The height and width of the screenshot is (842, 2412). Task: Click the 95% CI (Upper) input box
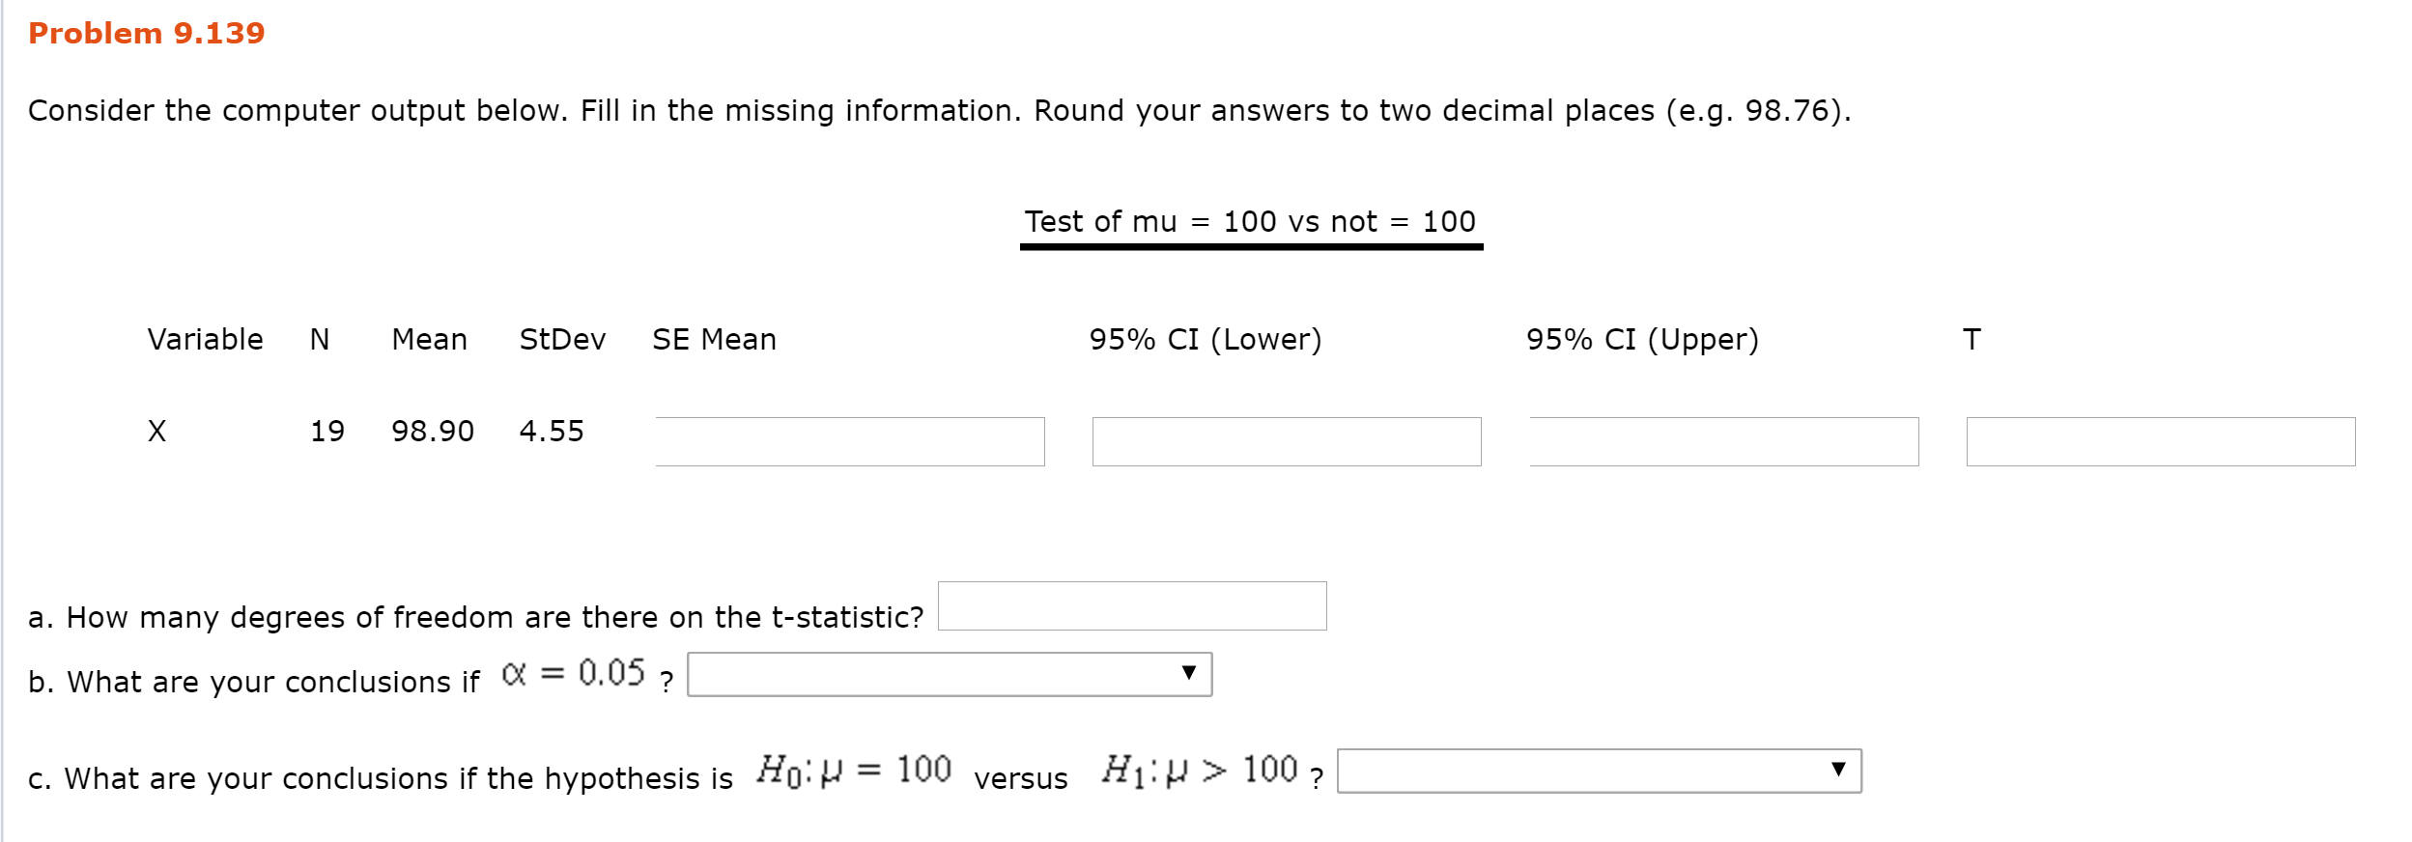[1724, 441]
